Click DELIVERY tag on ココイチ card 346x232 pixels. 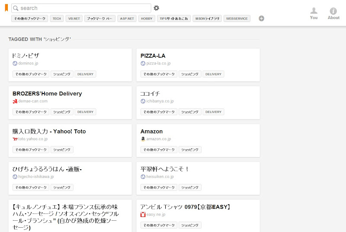point(213,112)
